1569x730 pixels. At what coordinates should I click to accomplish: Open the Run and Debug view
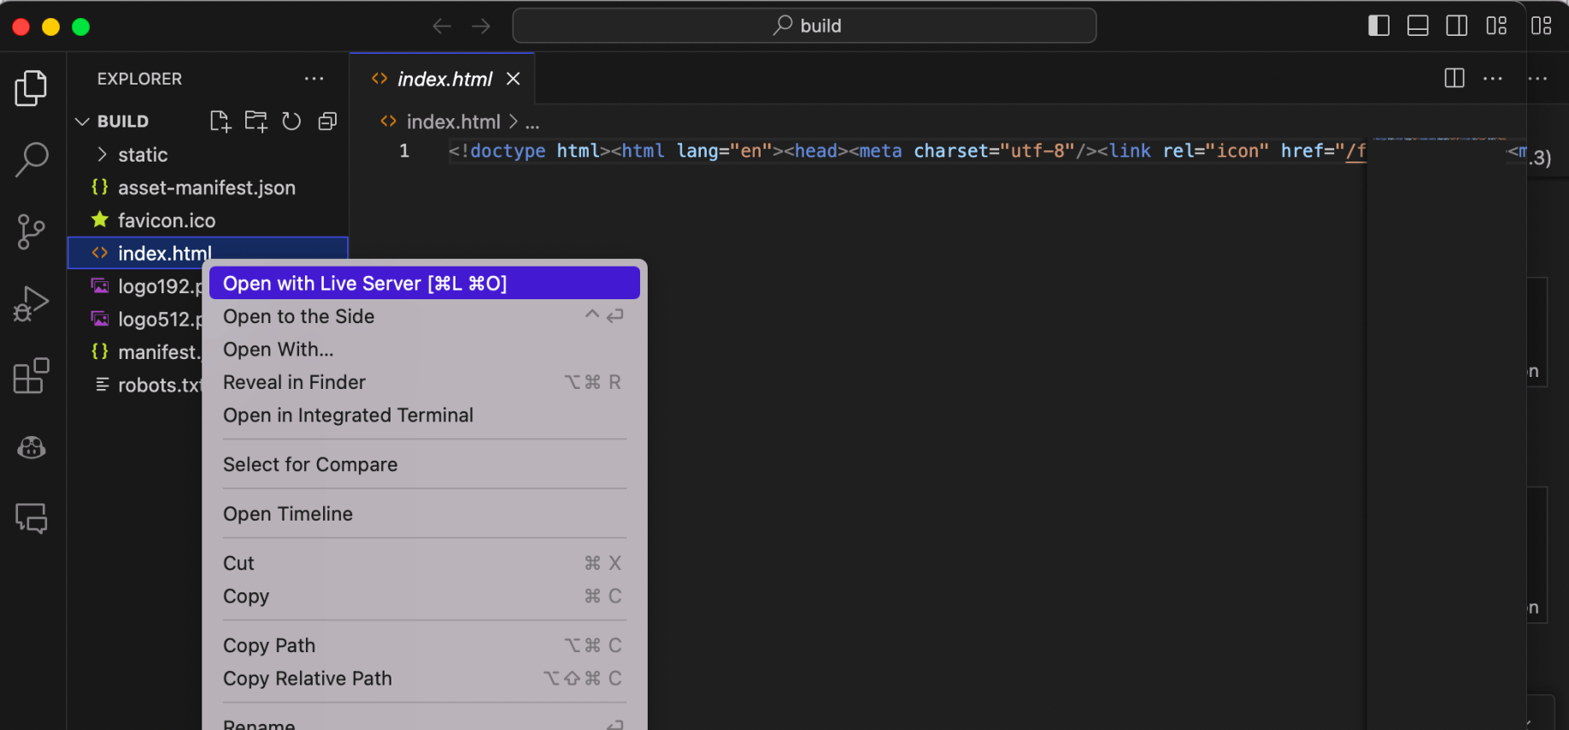(x=32, y=303)
